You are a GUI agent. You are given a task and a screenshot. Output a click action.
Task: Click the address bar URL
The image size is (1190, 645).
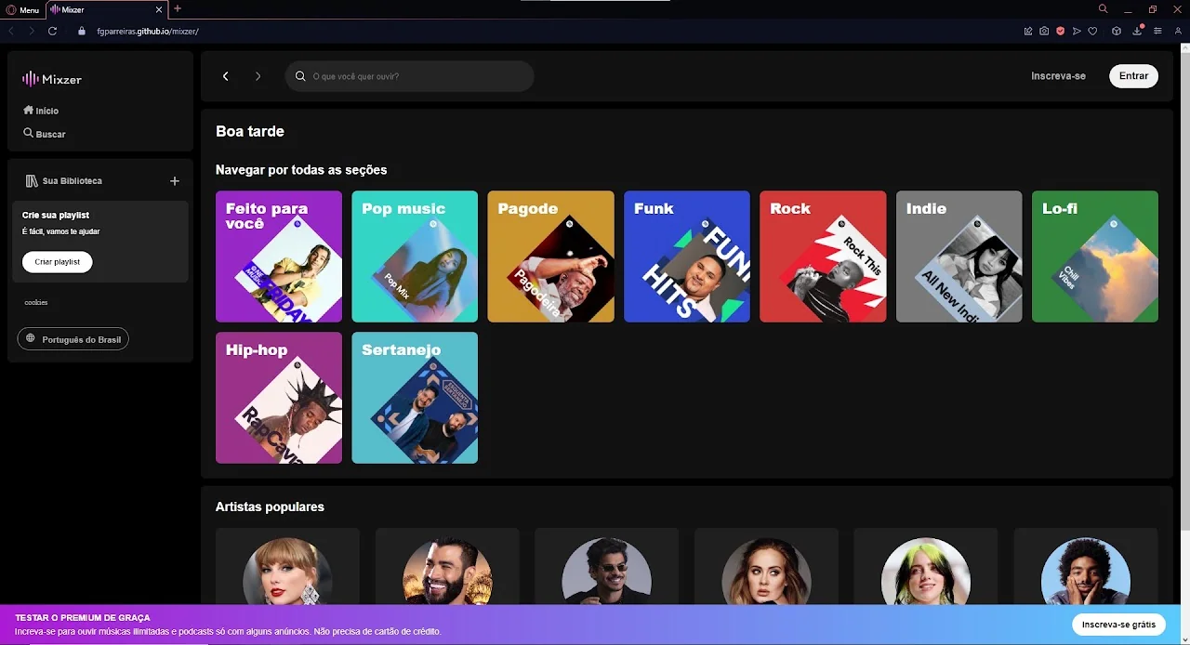148,31
